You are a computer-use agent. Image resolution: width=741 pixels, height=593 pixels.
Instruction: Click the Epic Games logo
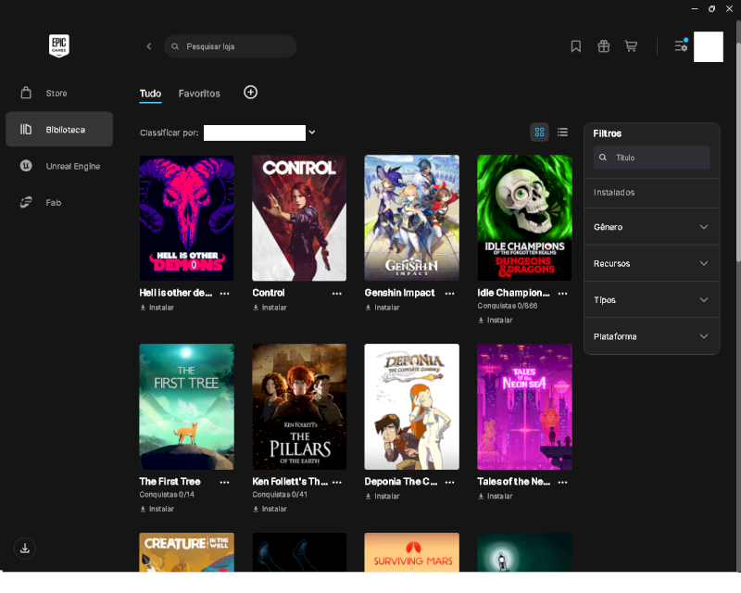(x=59, y=46)
